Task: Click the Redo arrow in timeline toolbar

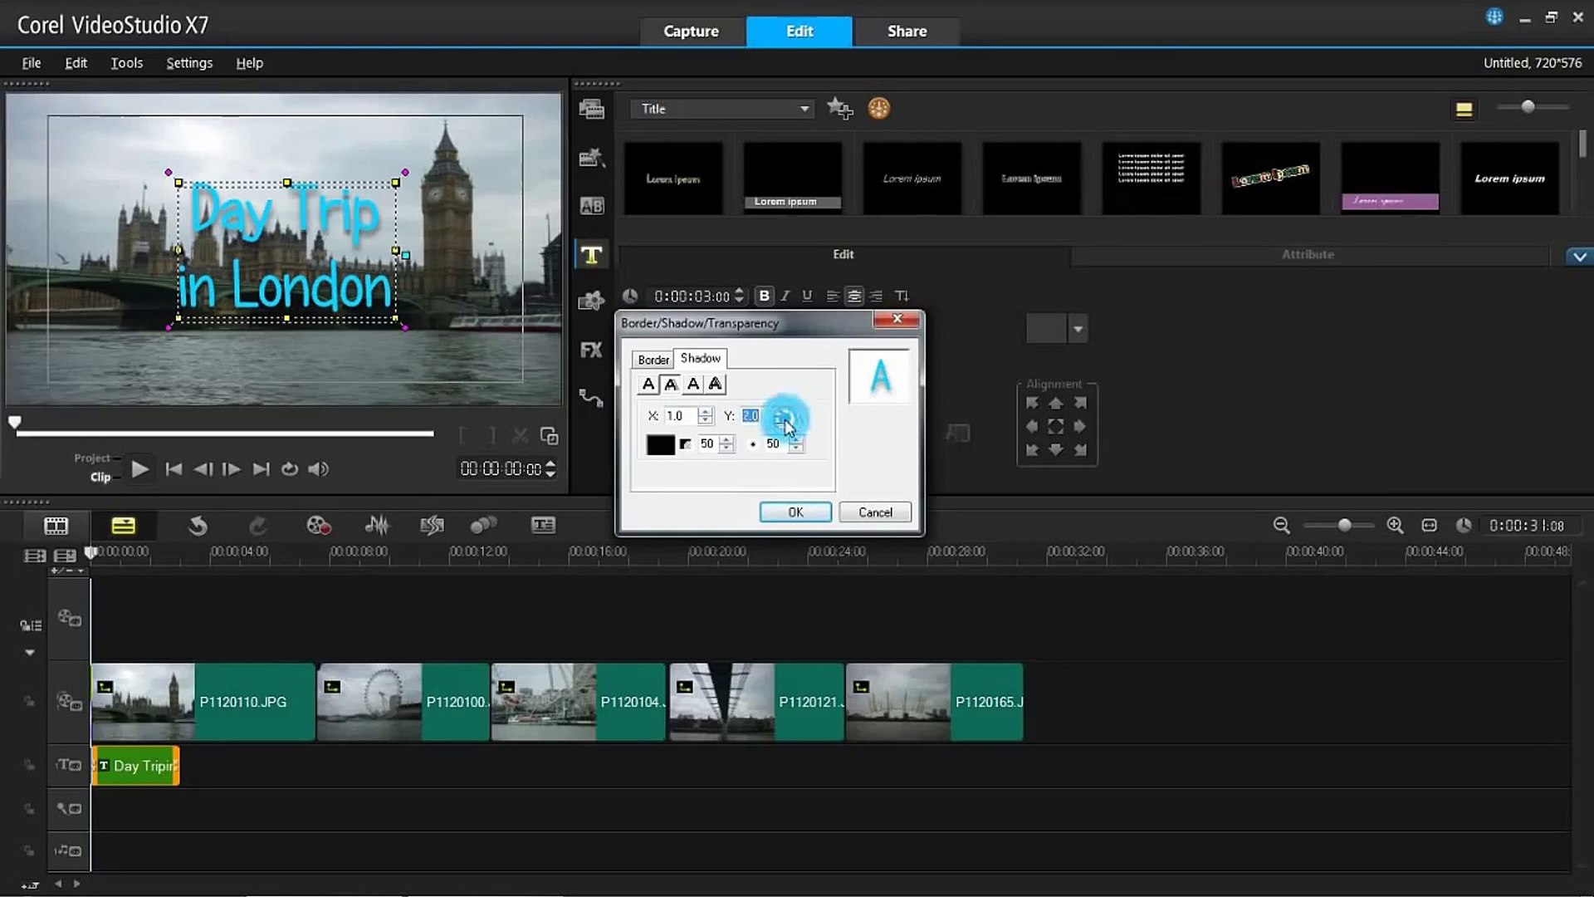Action: click(x=258, y=526)
